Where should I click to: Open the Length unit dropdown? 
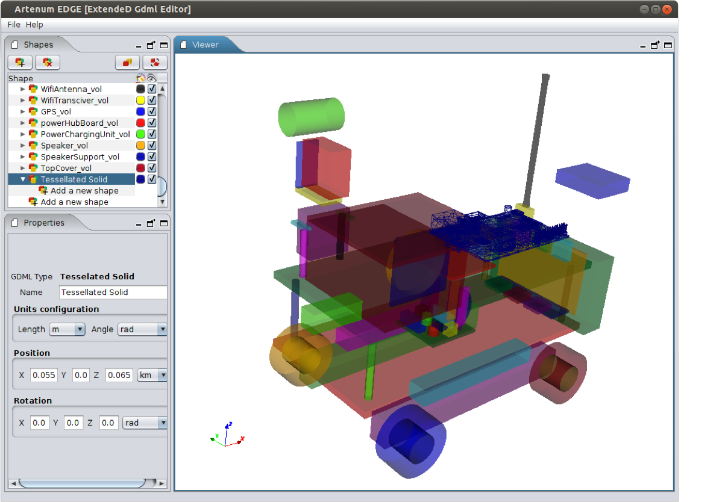coord(80,329)
